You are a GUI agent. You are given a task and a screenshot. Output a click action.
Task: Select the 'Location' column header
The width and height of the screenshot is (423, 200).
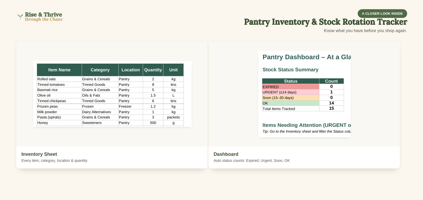[x=131, y=70]
